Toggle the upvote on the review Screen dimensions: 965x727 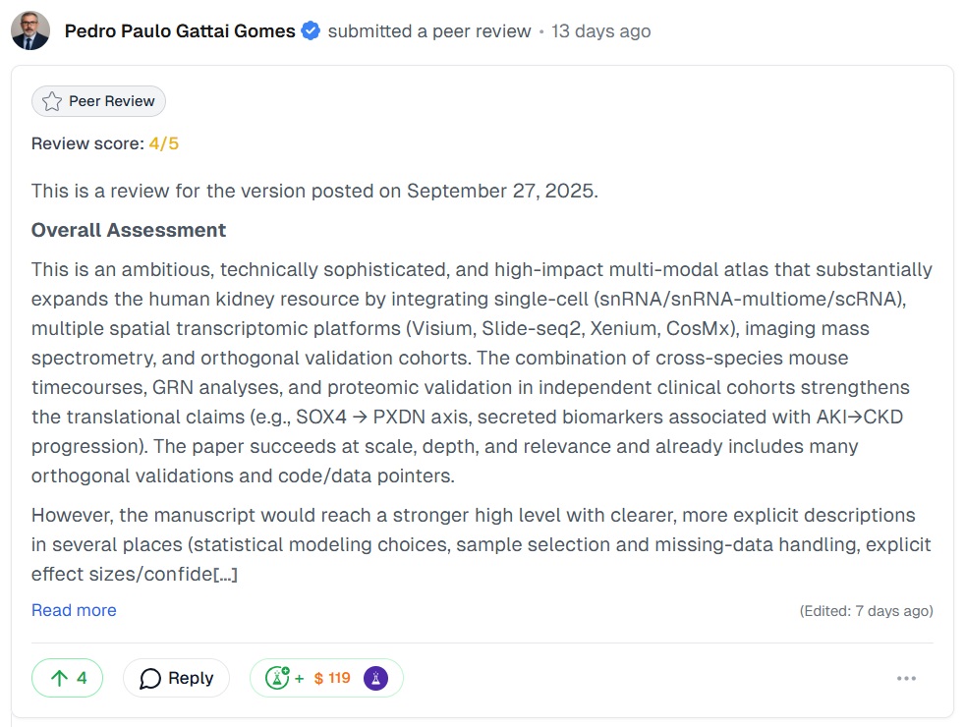[x=67, y=677]
